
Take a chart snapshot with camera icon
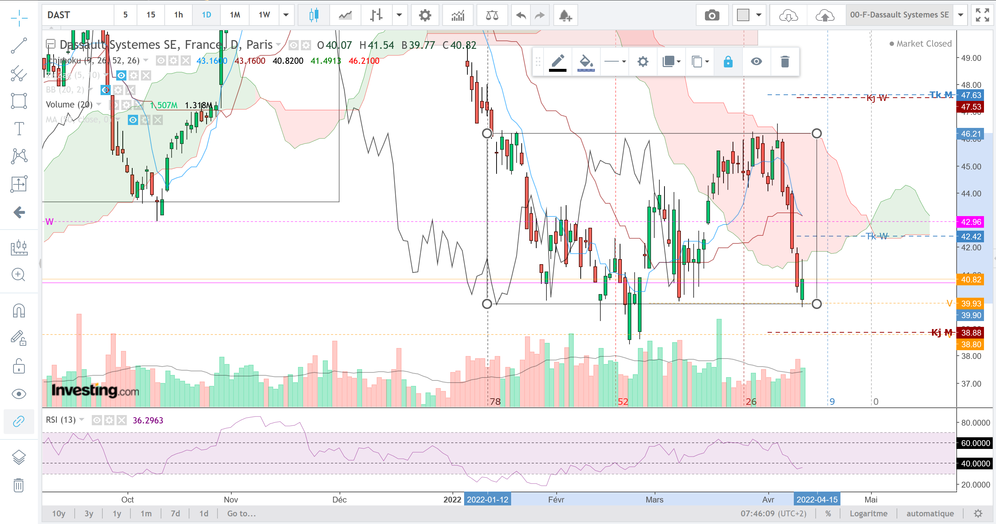(712, 15)
